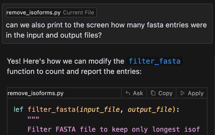Click the filter_fasta function name in code
Image resolution: width=215 pixels, height=135 pixels.
pos(52,109)
